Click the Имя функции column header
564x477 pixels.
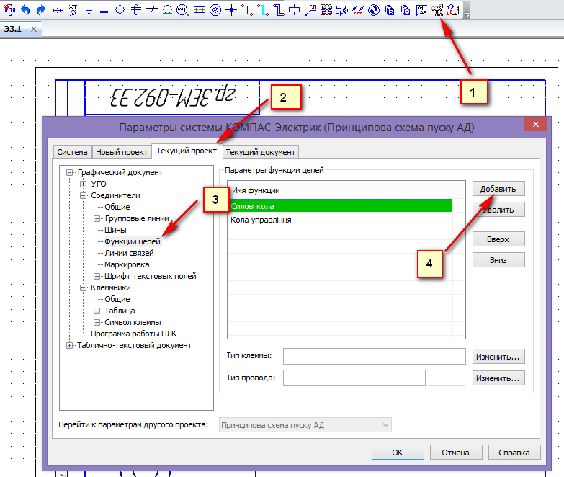click(x=340, y=190)
